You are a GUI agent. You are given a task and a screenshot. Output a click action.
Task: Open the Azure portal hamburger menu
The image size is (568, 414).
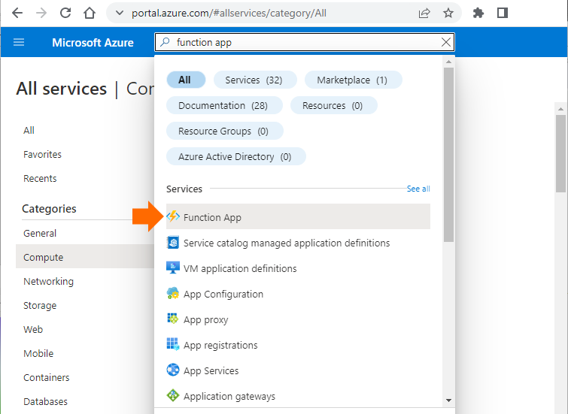tap(19, 42)
